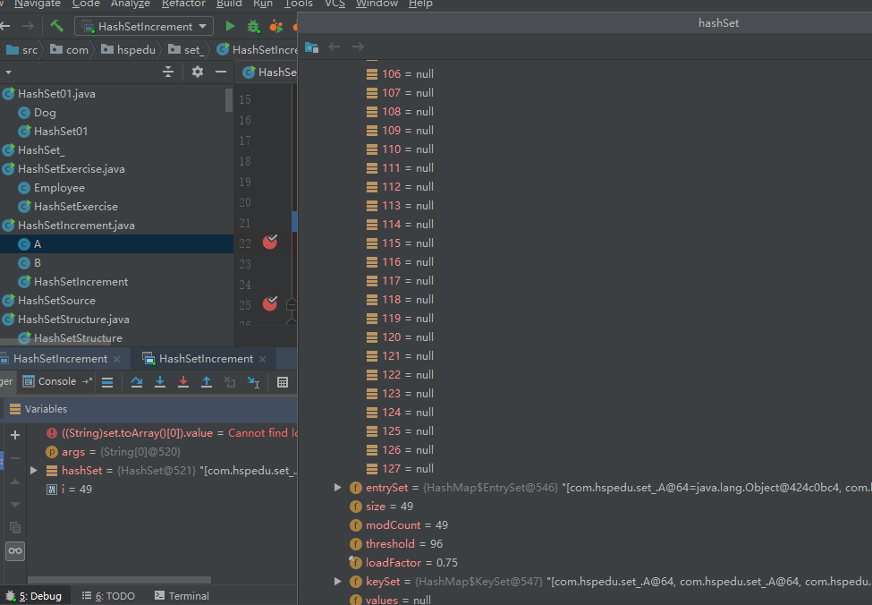The height and width of the screenshot is (605, 872).
Task: Navigate forward with the toolbar right arrow
Action: click(x=28, y=26)
